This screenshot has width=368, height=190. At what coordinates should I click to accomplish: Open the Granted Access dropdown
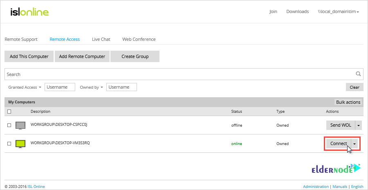pyautogui.click(x=25, y=87)
